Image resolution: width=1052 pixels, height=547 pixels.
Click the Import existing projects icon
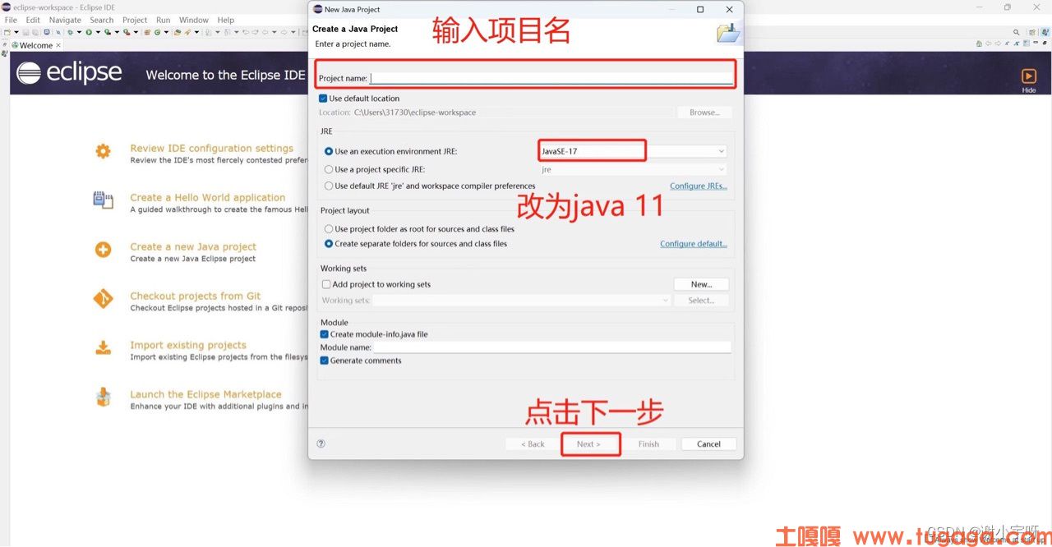(x=103, y=348)
